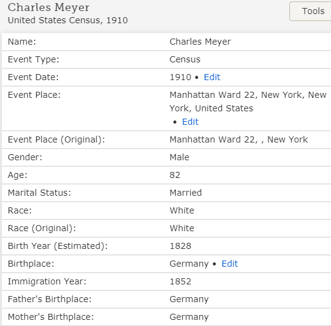Click the Immigration Year value 1852
The height and width of the screenshot is (326, 331).
[x=180, y=281]
